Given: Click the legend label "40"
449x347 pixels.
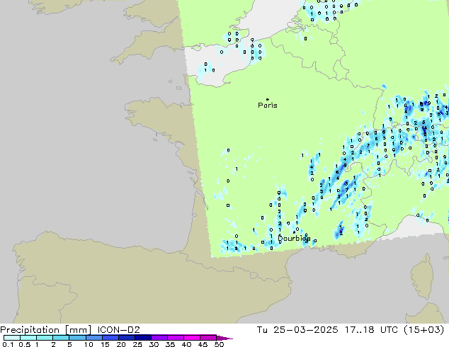Looking at the screenshot, I should tap(186, 344).
